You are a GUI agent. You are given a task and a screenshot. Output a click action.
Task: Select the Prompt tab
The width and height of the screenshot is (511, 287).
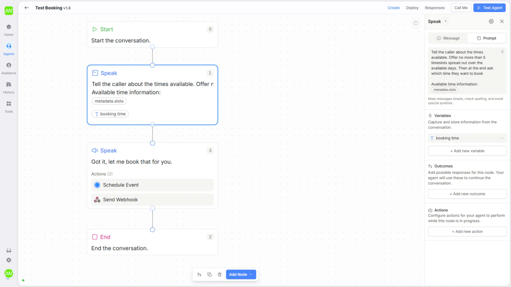[487, 38]
